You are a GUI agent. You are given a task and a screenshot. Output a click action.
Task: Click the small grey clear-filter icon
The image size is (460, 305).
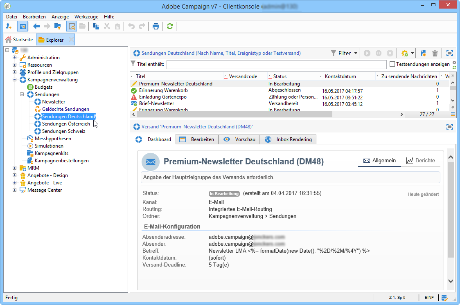coord(454,63)
